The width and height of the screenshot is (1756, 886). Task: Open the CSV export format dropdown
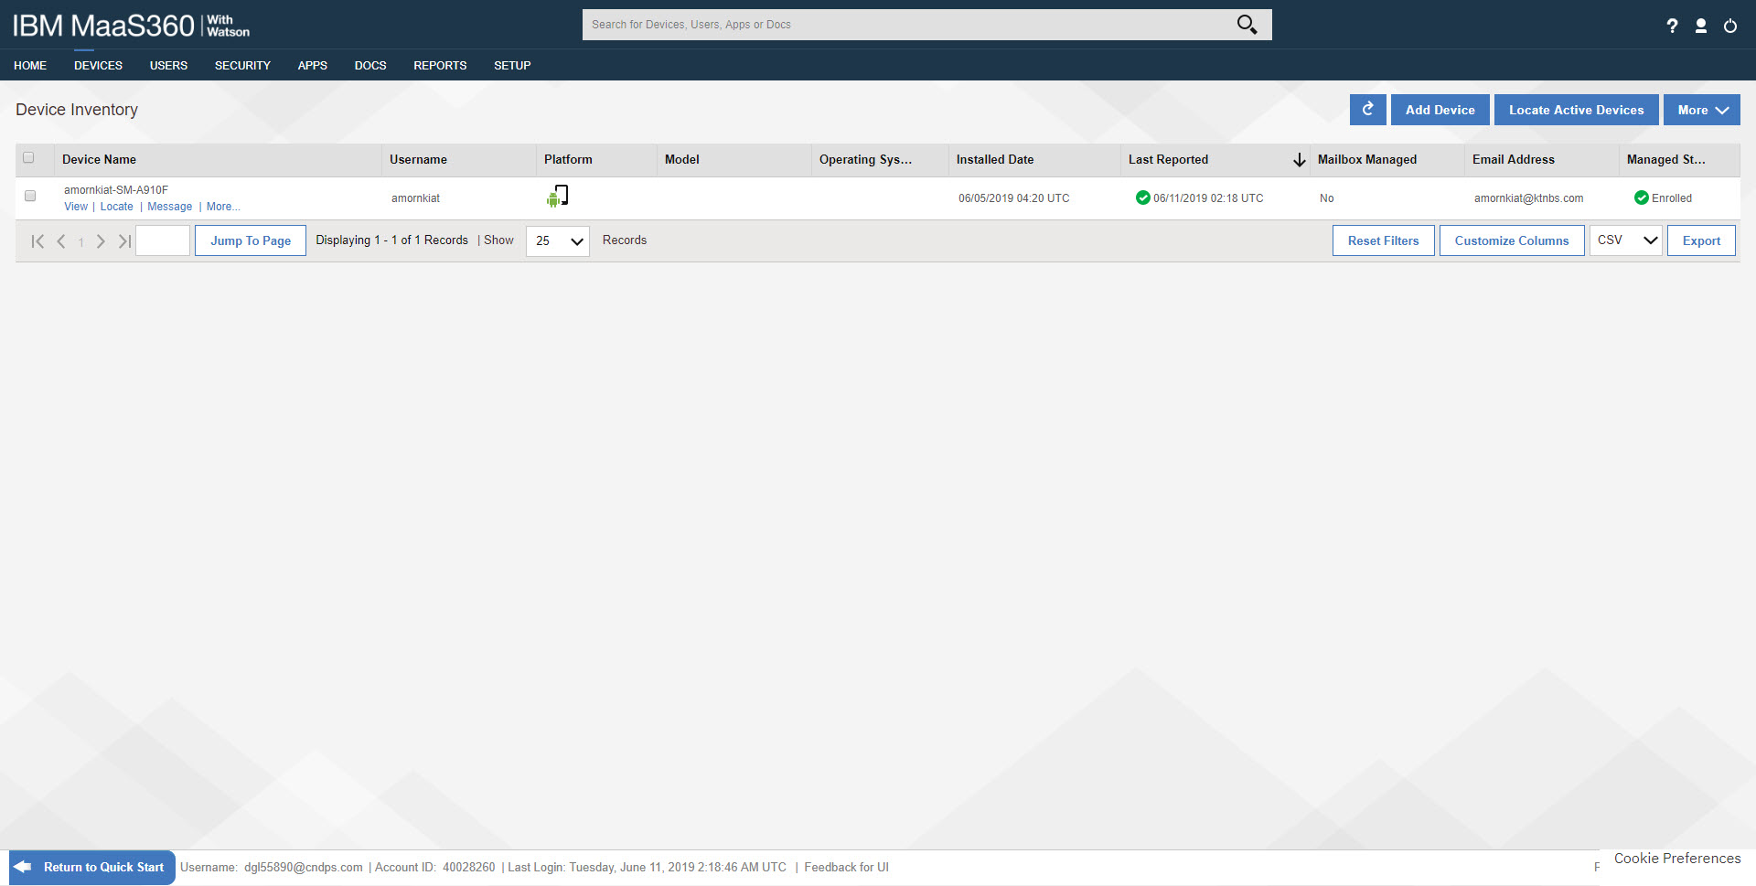[x=1625, y=240]
